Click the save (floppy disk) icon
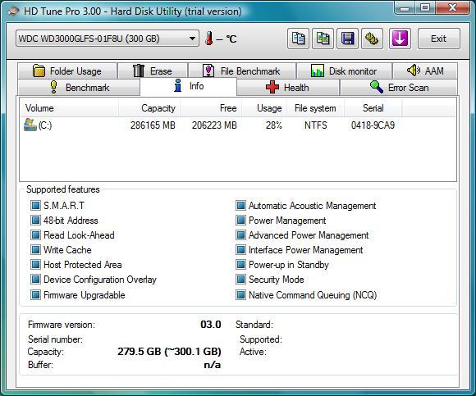The height and width of the screenshot is (396, 476). tap(347, 39)
